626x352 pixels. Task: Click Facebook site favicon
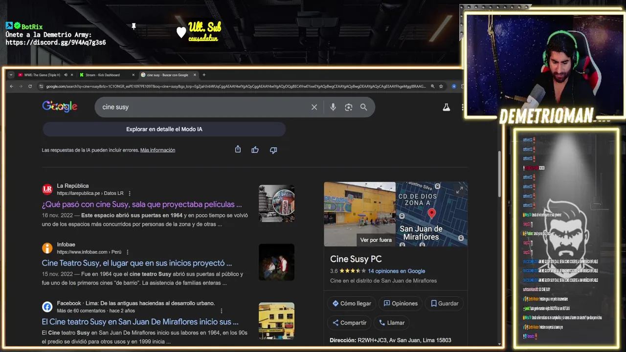click(x=47, y=307)
